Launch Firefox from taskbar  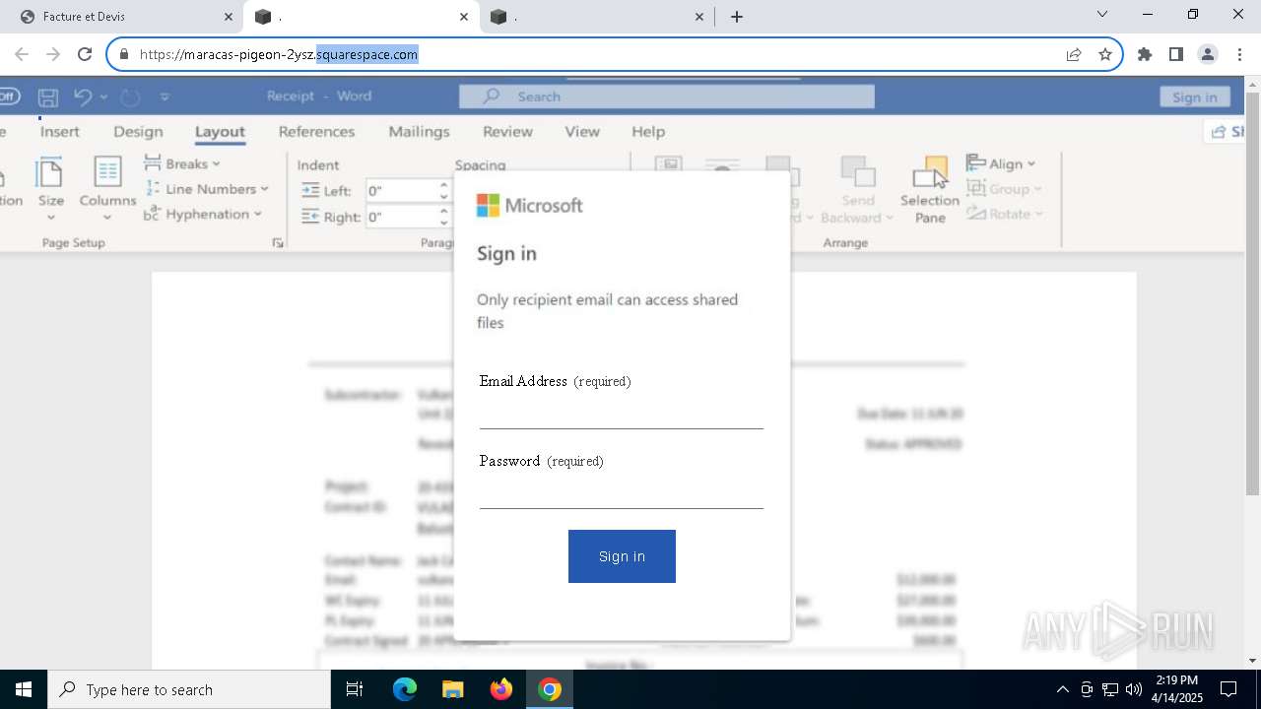(x=501, y=689)
